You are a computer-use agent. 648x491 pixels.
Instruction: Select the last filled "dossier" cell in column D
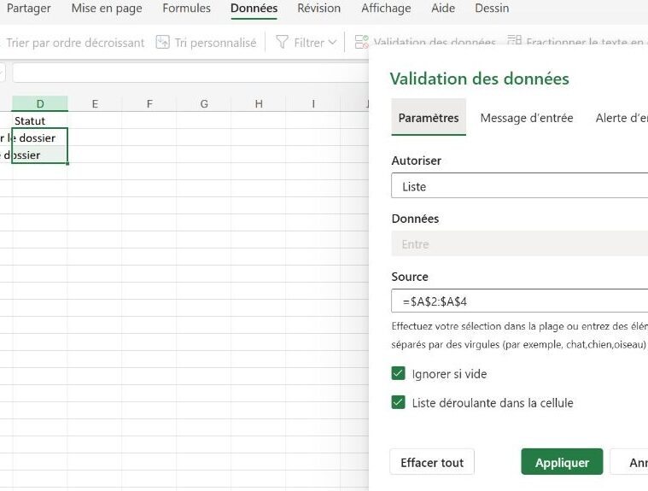coord(40,155)
